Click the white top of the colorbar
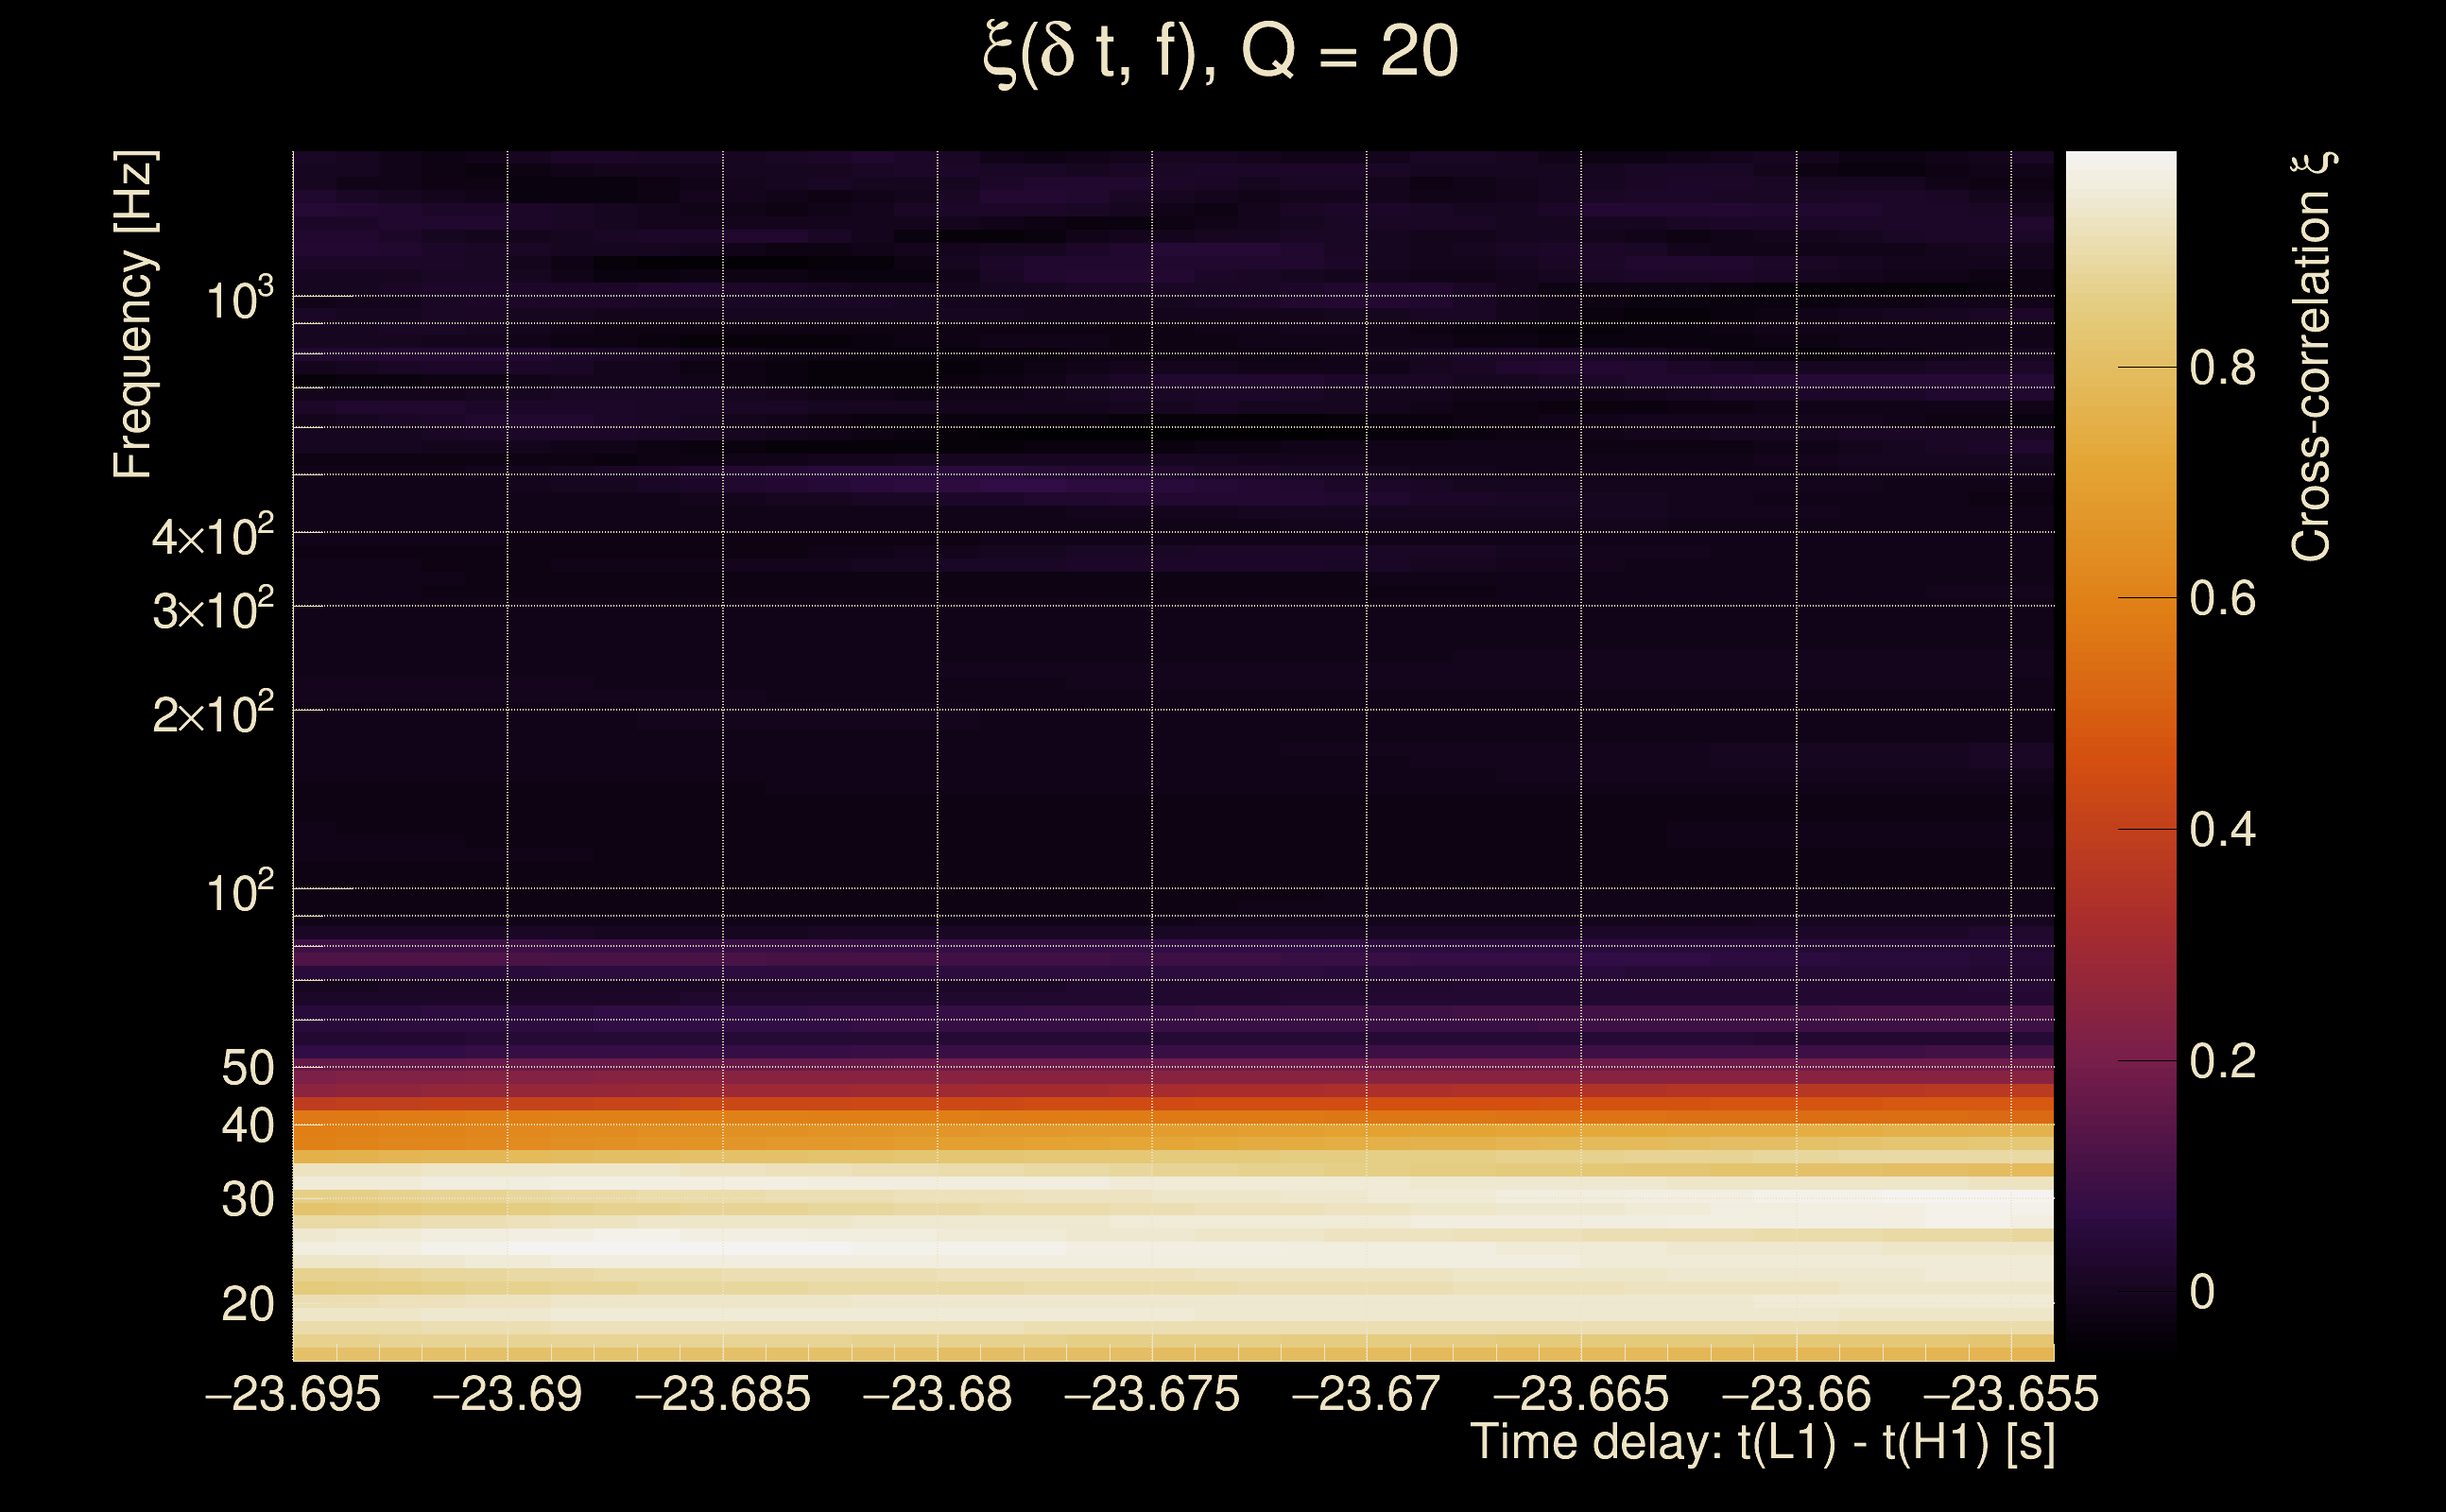The height and width of the screenshot is (1512, 2446). point(2121,175)
